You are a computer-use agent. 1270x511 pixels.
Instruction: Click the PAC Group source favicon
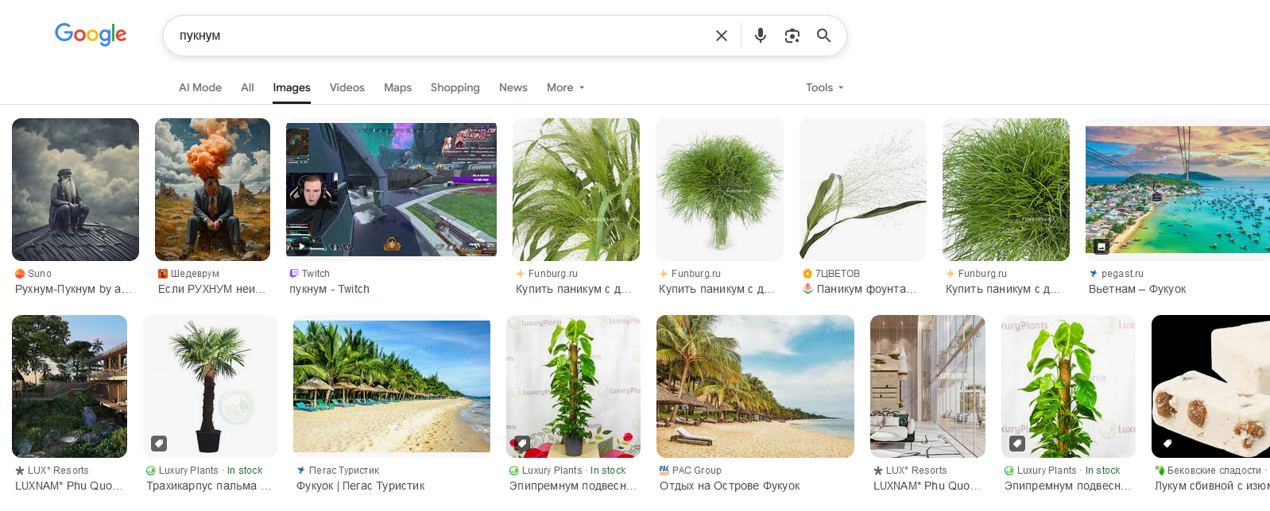pos(664,471)
